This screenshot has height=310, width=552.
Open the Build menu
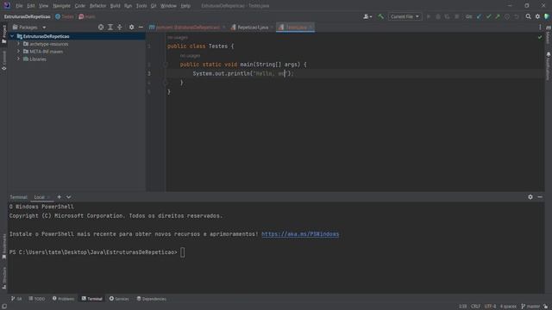tap(115, 6)
